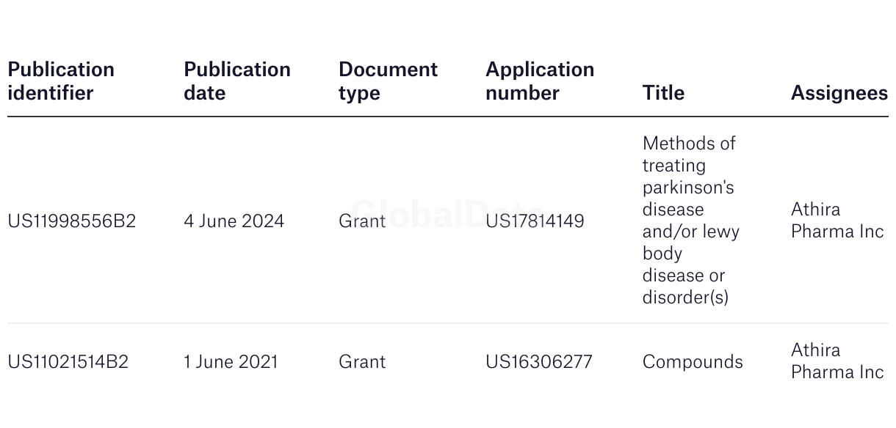The image size is (896, 428).
Task: Click the Application number column header
Action: point(540,81)
